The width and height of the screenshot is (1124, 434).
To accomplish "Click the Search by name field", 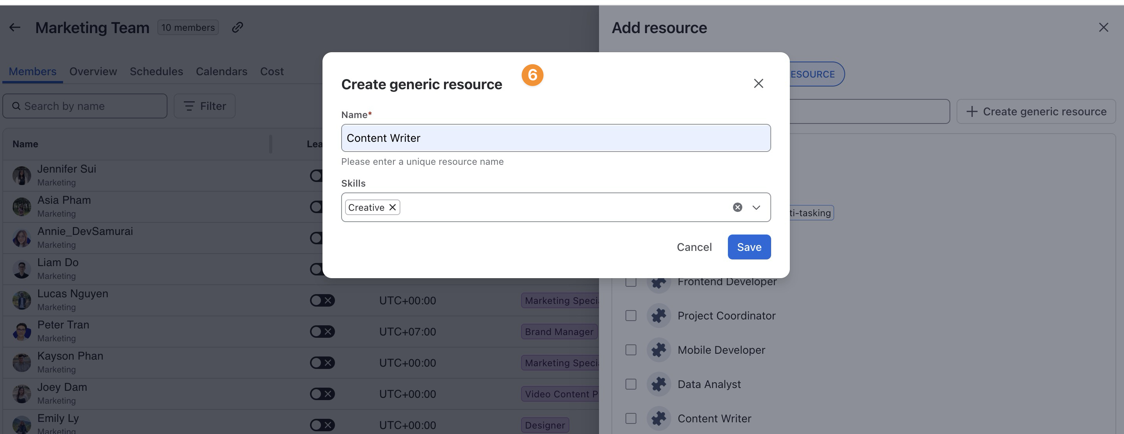I will click(85, 106).
